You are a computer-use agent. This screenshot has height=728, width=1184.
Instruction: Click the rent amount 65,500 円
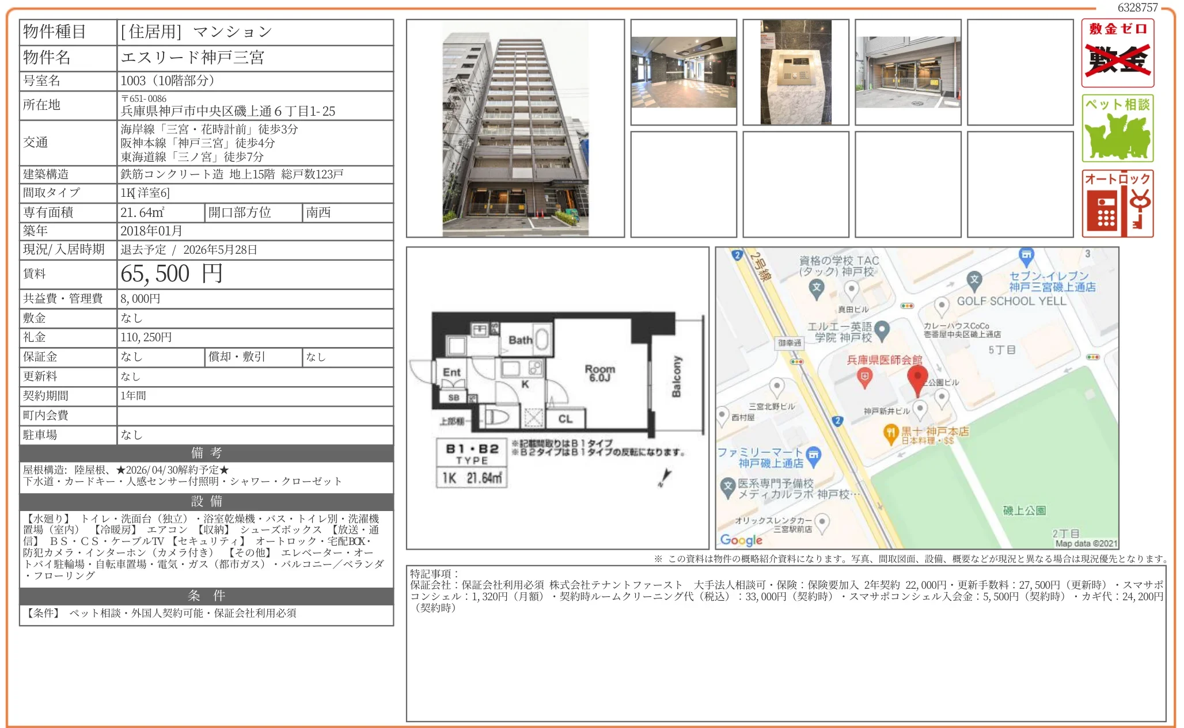pyautogui.click(x=171, y=274)
